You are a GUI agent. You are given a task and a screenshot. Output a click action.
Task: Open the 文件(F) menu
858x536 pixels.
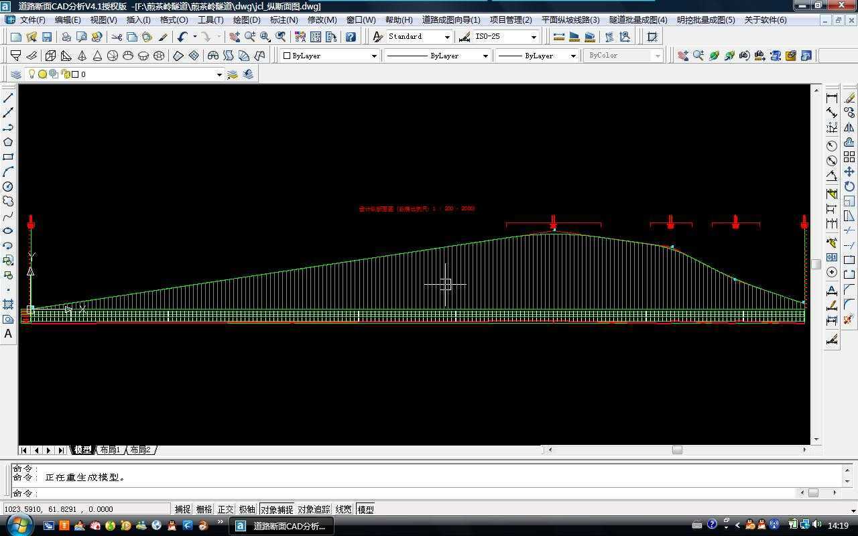tap(32, 19)
